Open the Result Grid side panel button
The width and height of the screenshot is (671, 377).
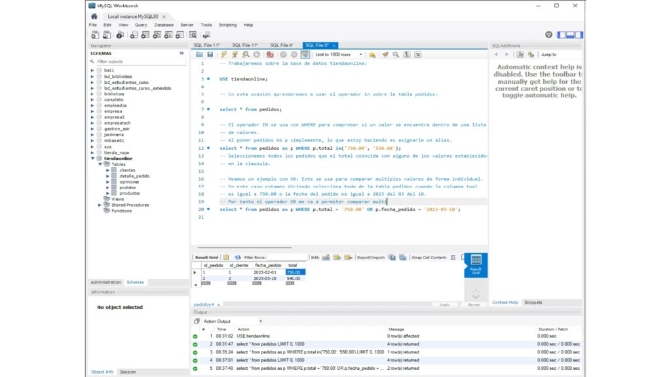476,264
